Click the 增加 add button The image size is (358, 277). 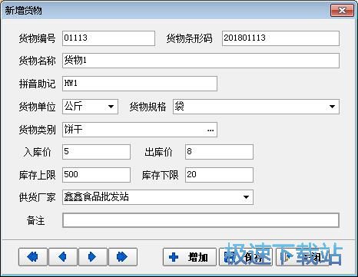(190, 257)
